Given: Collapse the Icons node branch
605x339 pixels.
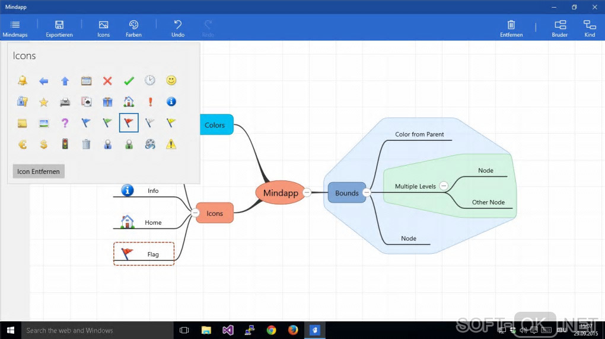Looking at the screenshot, I should click(x=195, y=212).
